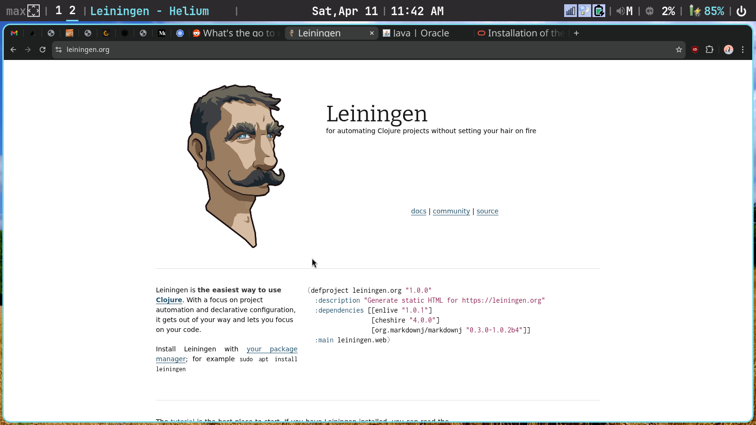The width and height of the screenshot is (756, 425).
Task: Open the pinned orange C-logo tab
Action: (106, 33)
